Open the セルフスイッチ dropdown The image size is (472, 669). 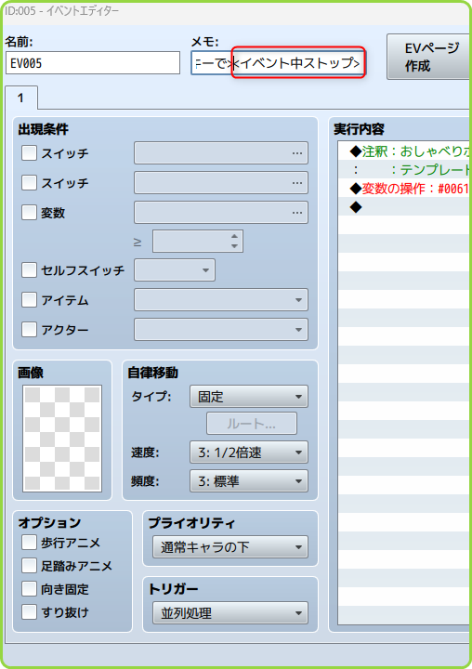tap(175, 270)
